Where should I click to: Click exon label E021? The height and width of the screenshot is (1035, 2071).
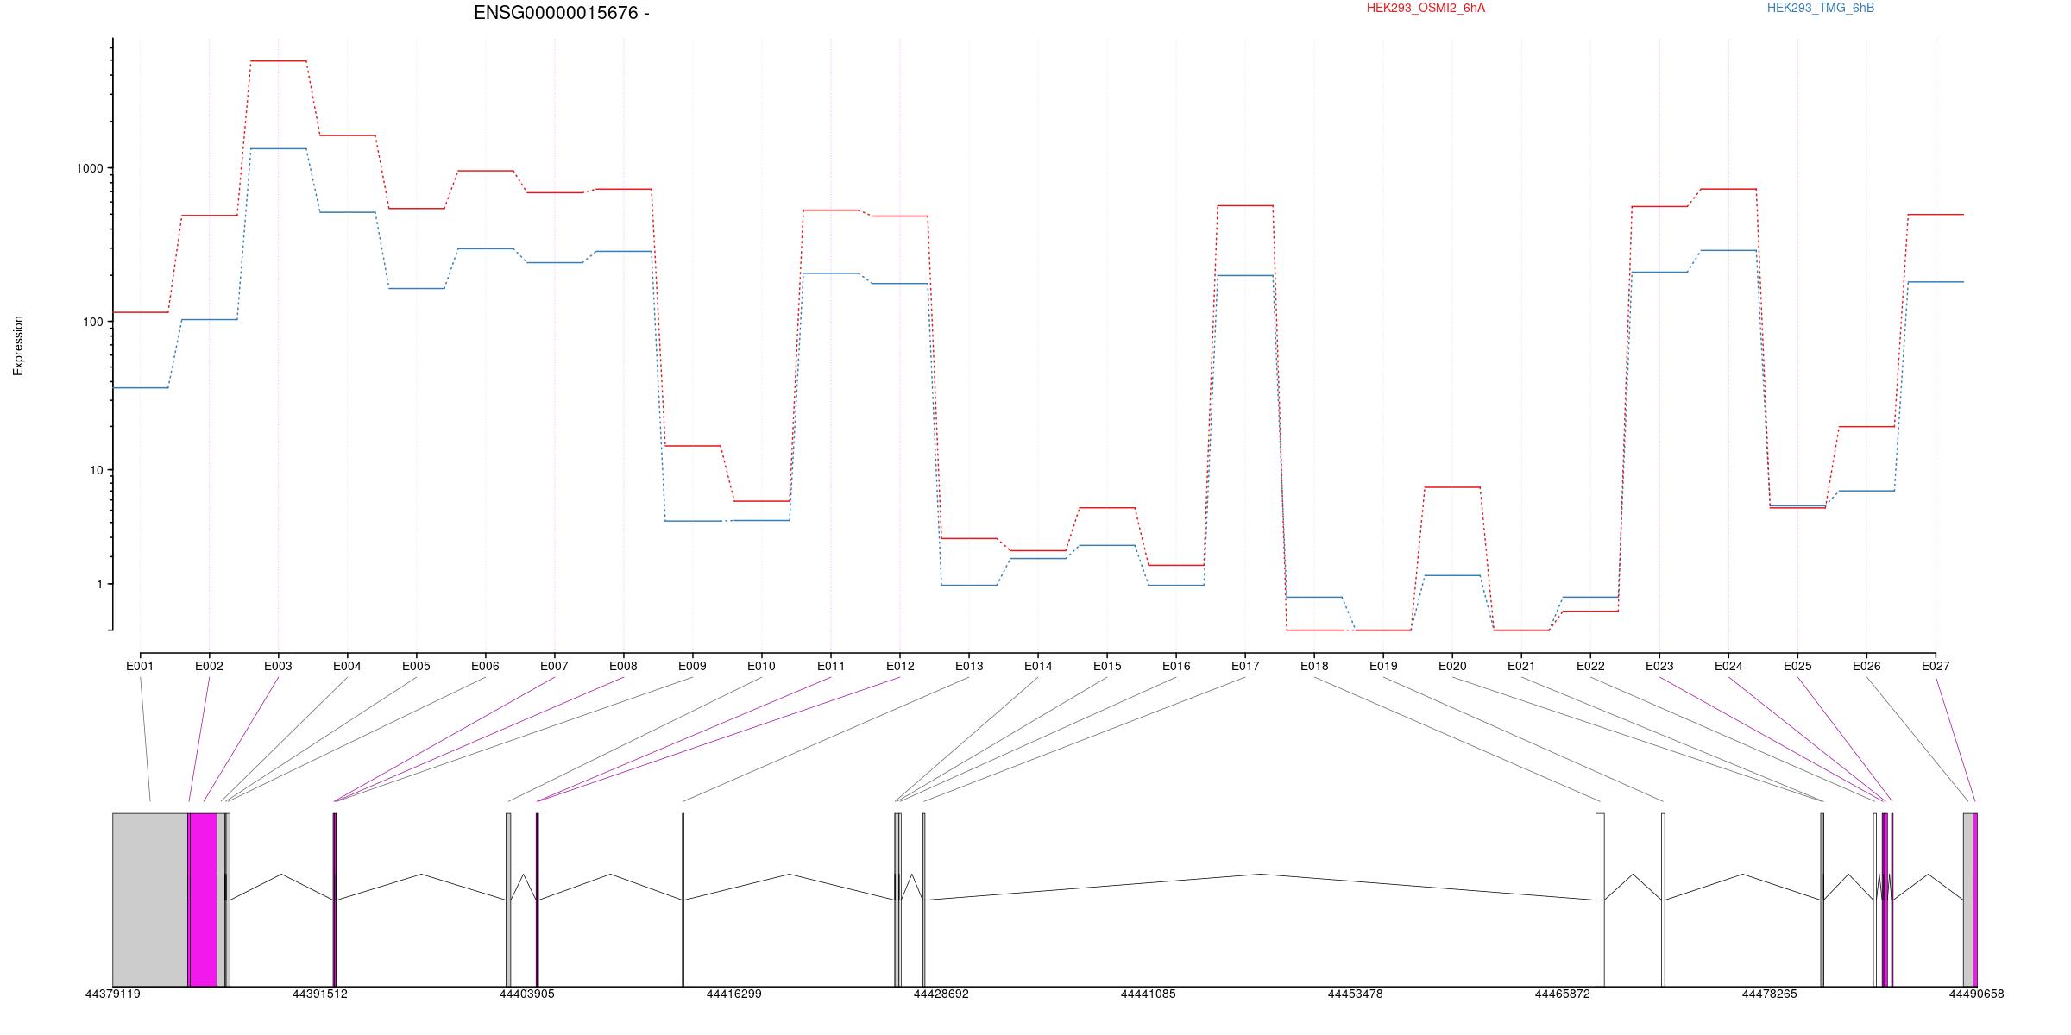point(1521,667)
